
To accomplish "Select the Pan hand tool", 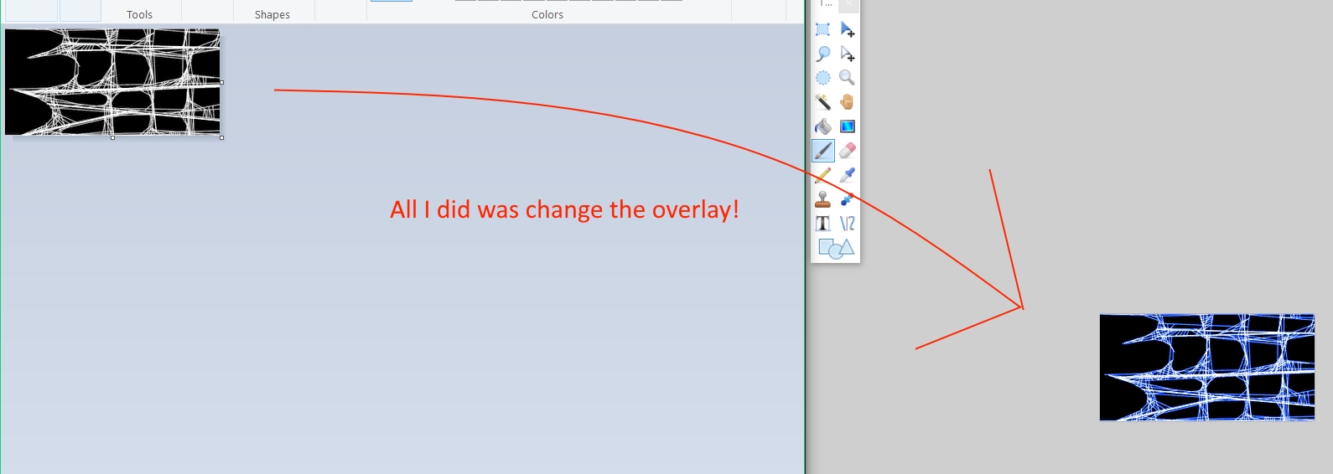I will coord(848,102).
